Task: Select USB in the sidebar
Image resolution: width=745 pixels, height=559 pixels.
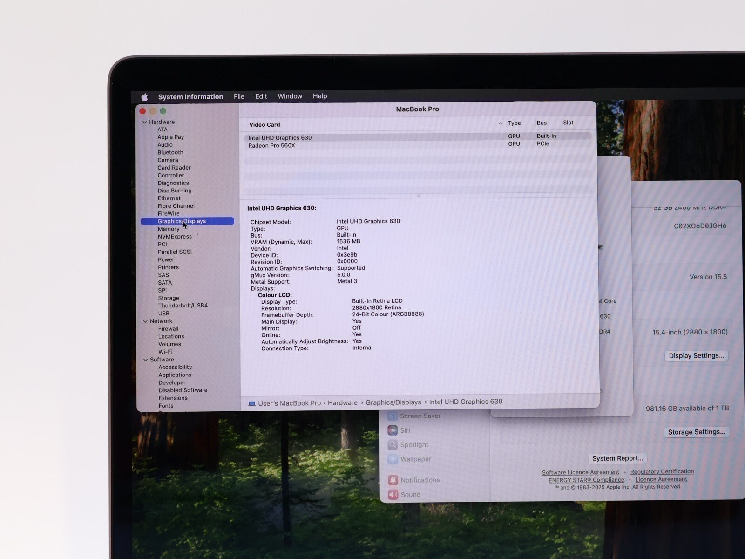Action: 163,314
